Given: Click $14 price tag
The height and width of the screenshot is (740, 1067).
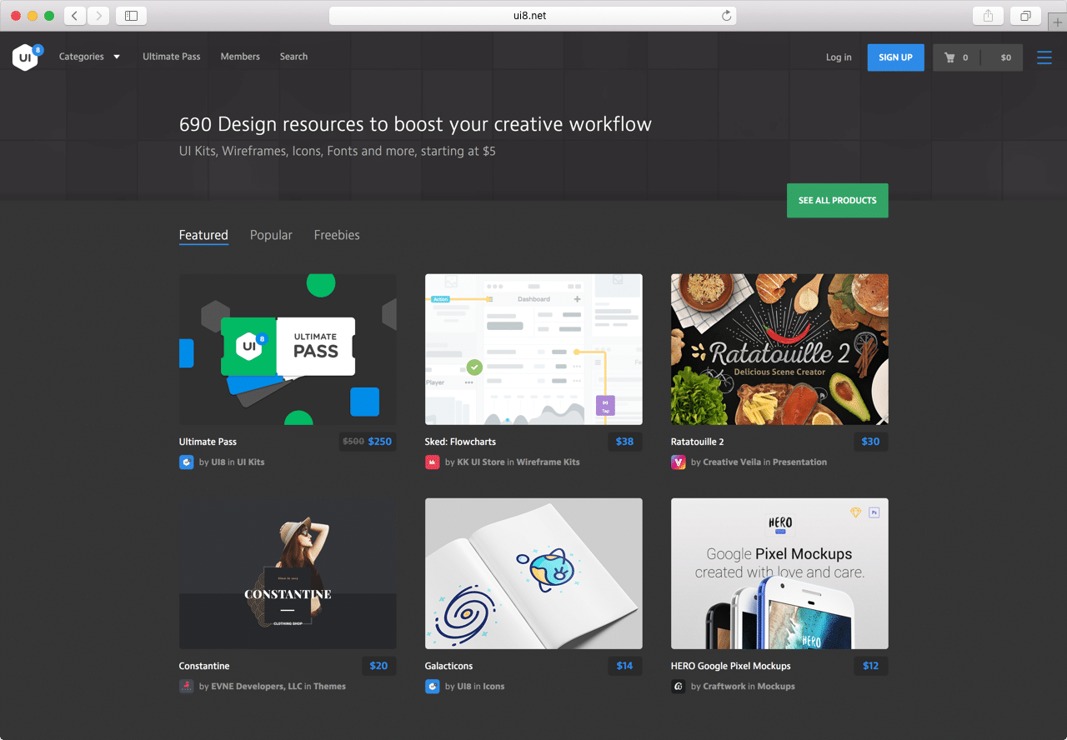Looking at the screenshot, I should (624, 666).
